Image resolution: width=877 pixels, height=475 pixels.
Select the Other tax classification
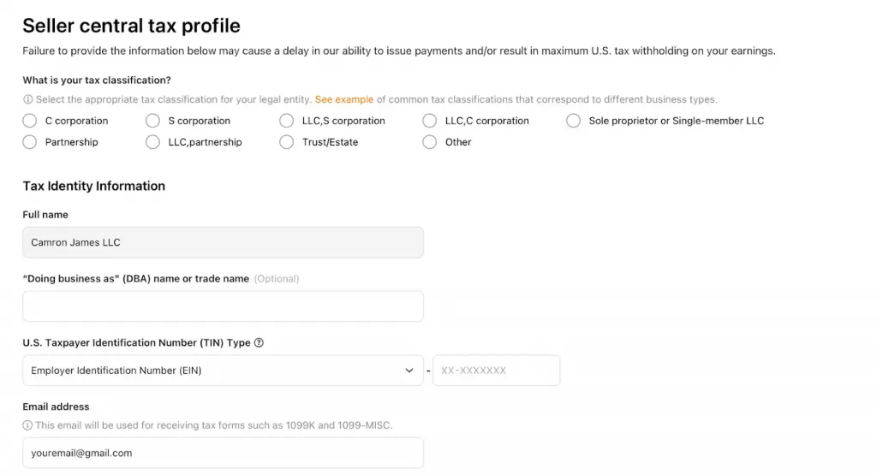tap(430, 142)
